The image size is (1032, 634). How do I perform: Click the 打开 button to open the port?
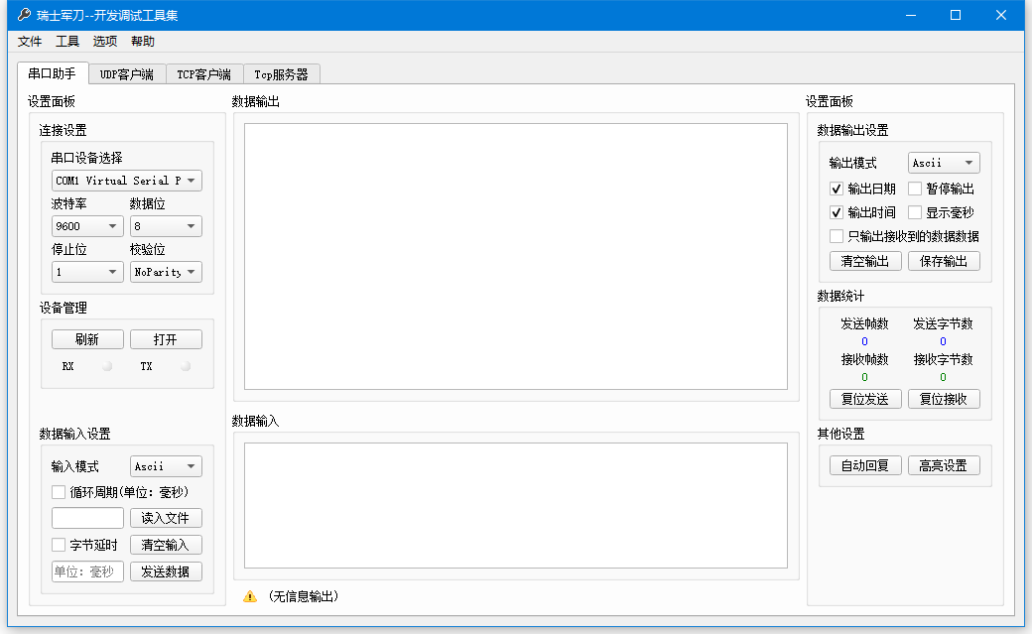(166, 338)
